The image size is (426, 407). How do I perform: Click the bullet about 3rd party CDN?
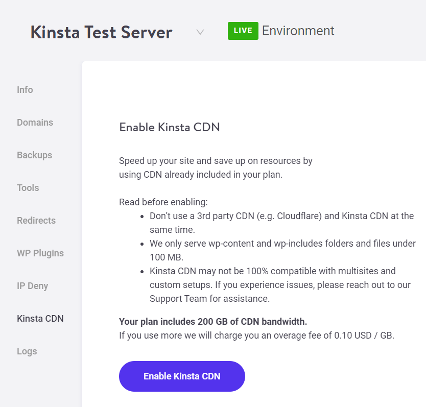click(x=282, y=223)
